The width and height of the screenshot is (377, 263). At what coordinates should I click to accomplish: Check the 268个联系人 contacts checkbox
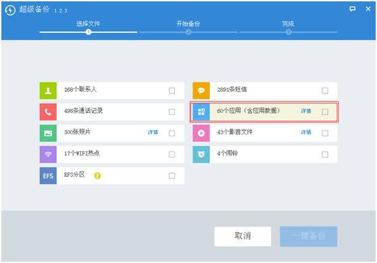point(172,91)
